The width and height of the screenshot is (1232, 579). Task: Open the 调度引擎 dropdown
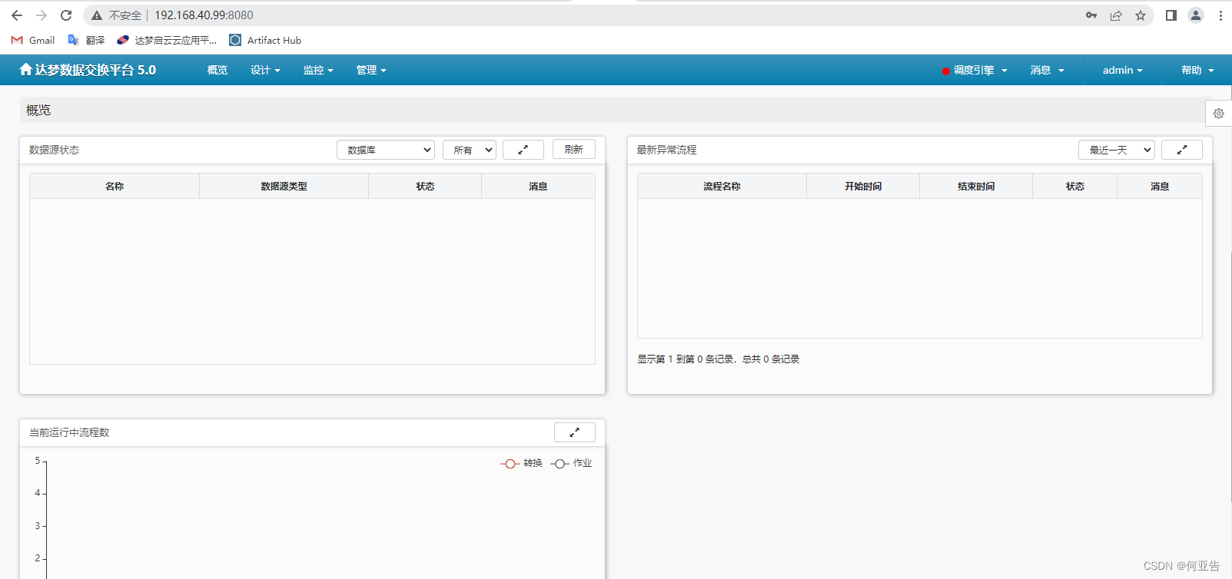[975, 70]
